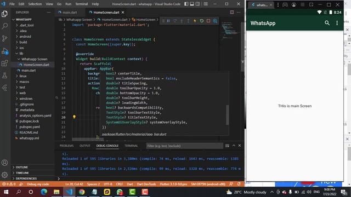Screen dimensions: 351x197
Task: Click the suggestion popup vertical scrollbar
Action: (x=228, y=115)
